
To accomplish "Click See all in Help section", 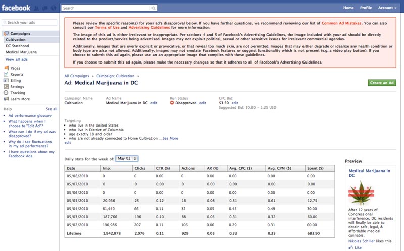I will pos(52,109).
